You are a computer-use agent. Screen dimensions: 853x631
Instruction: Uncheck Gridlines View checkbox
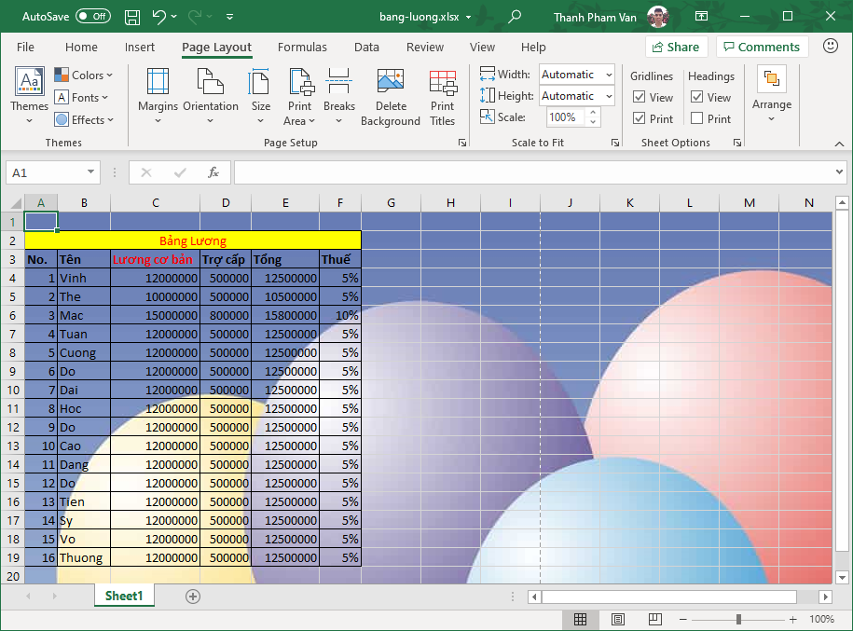[x=640, y=97]
